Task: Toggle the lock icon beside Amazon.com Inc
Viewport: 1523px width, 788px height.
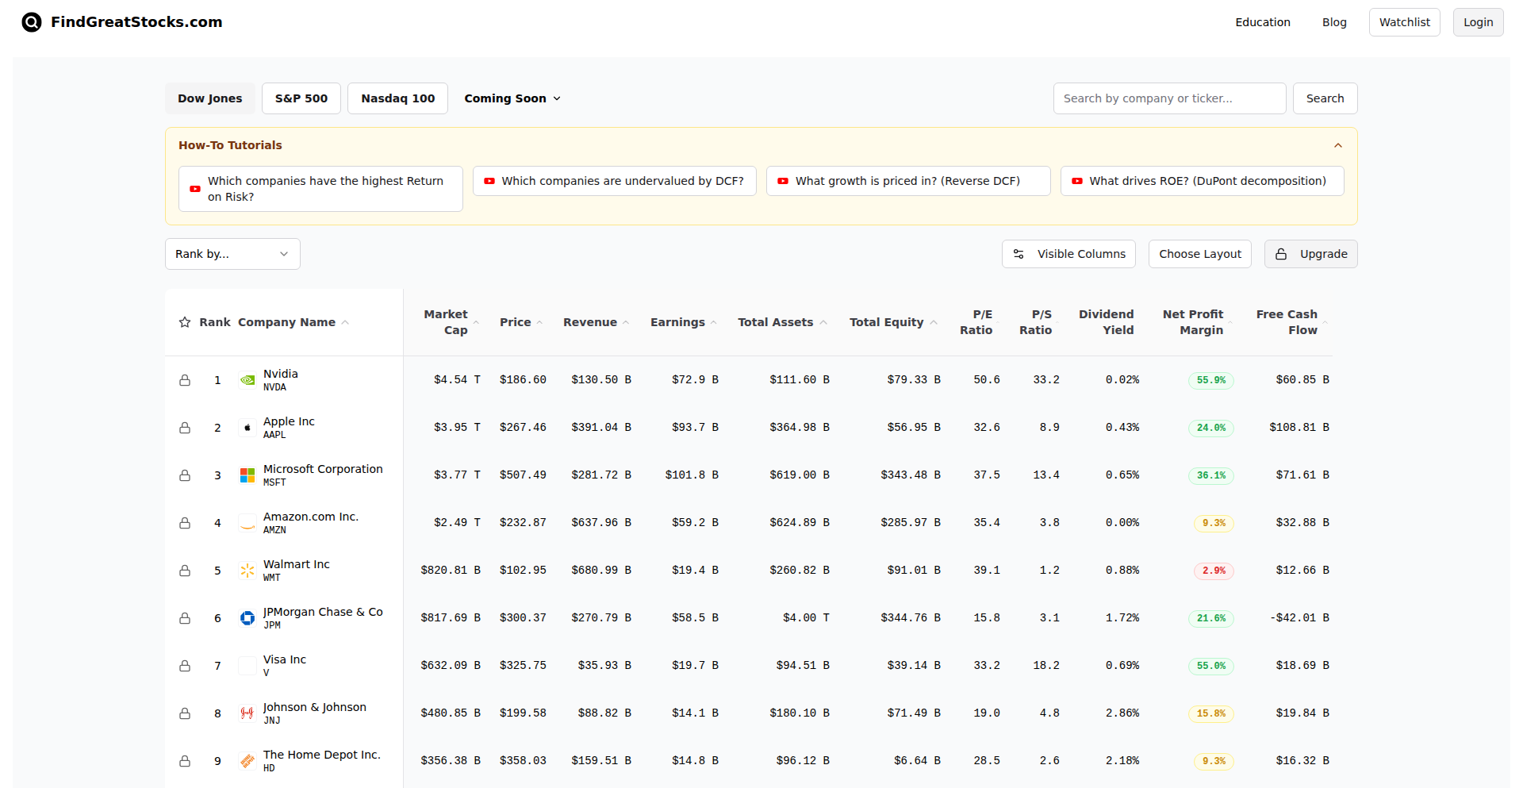Action: [x=185, y=522]
